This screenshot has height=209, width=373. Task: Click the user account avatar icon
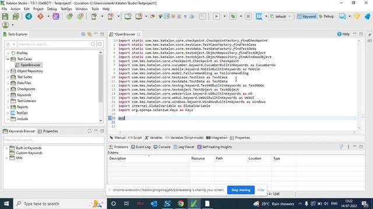5,25
